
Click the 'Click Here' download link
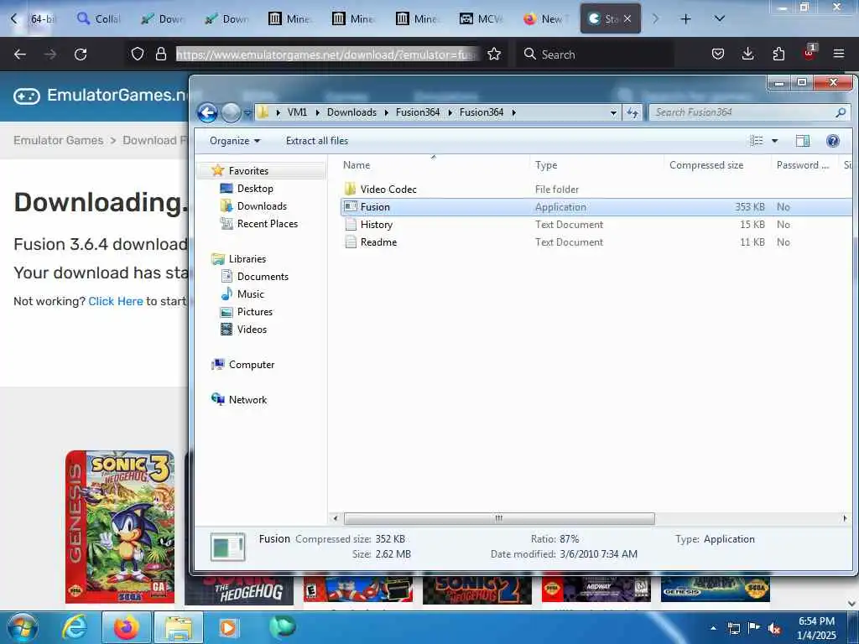click(116, 301)
